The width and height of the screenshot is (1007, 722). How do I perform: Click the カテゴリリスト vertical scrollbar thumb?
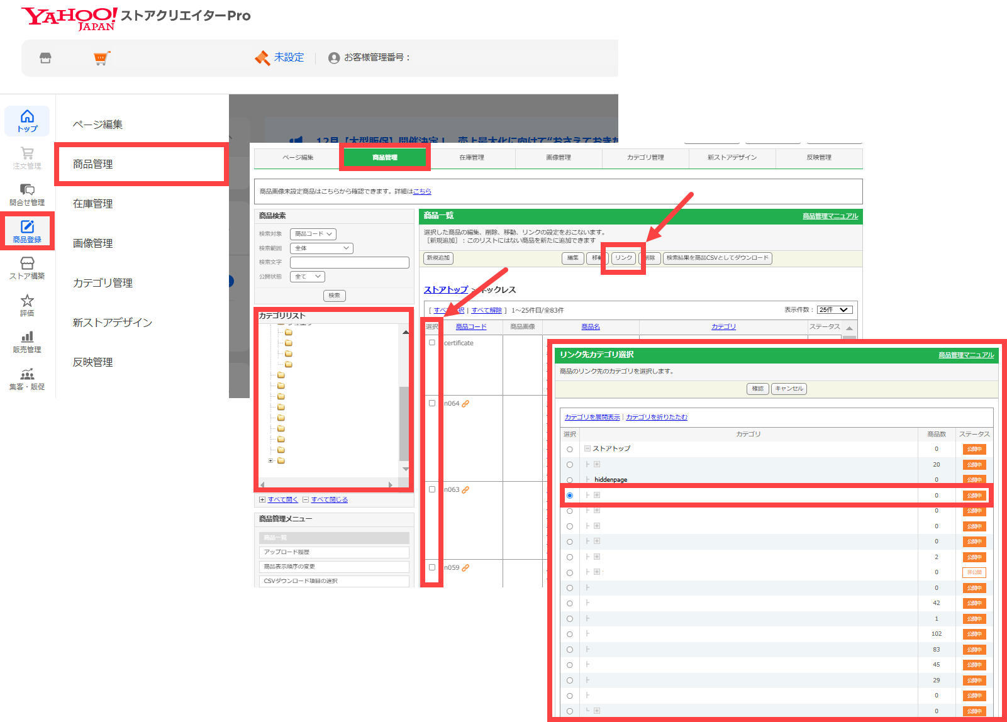tap(404, 424)
